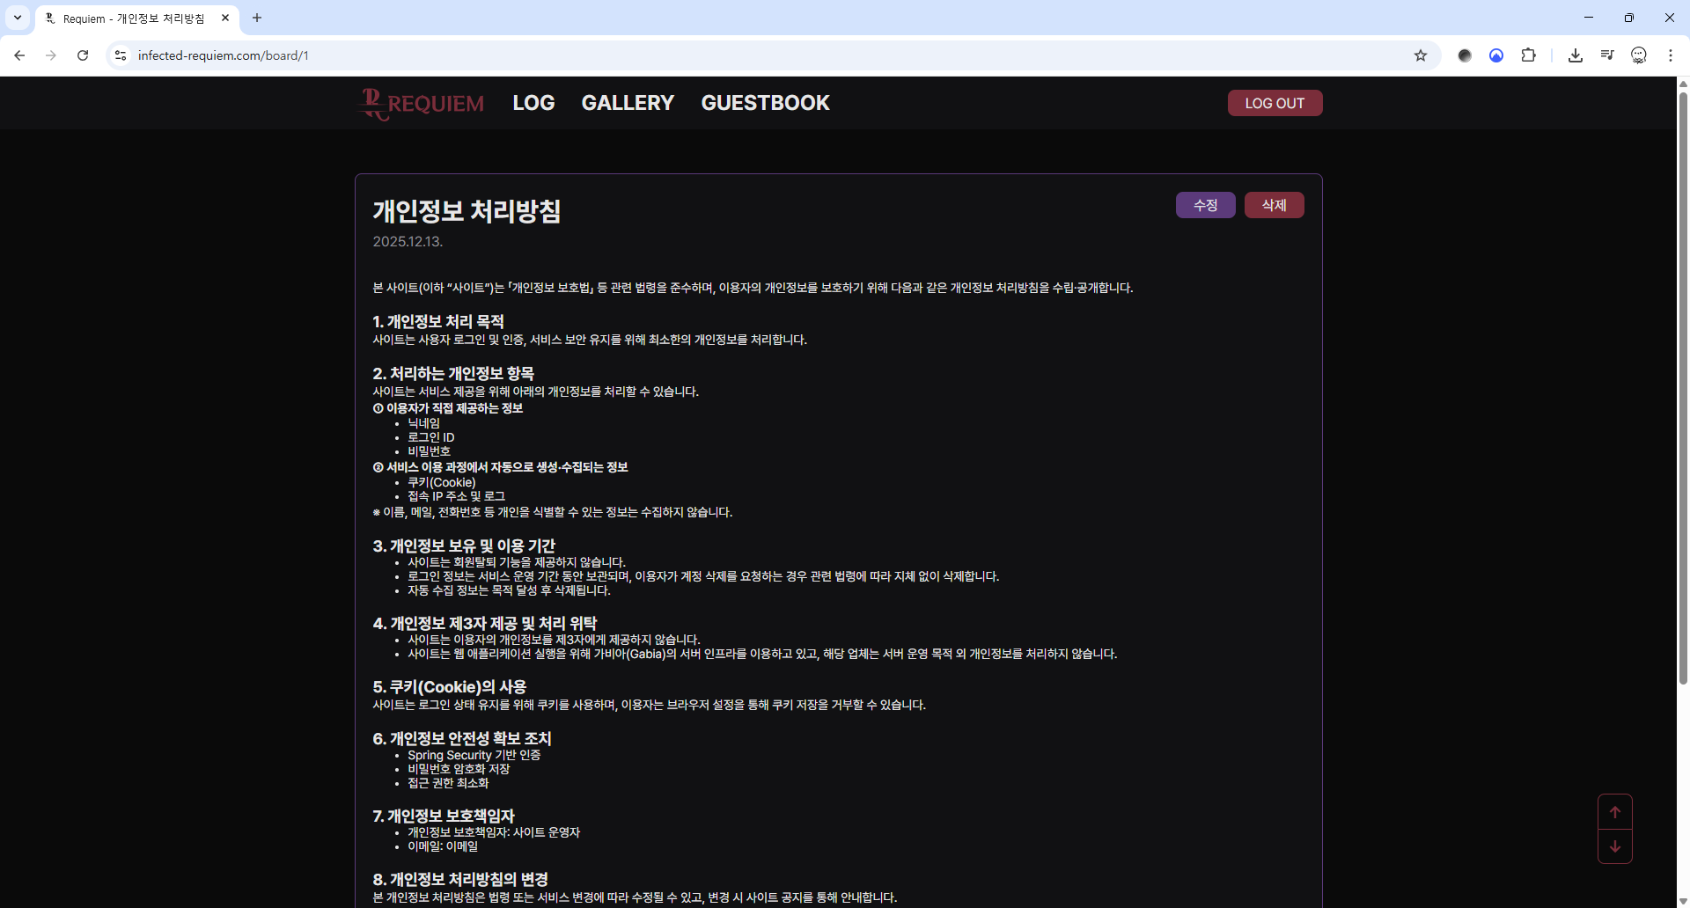
Task: Click the address bar URL field
Action: point(704,55)
